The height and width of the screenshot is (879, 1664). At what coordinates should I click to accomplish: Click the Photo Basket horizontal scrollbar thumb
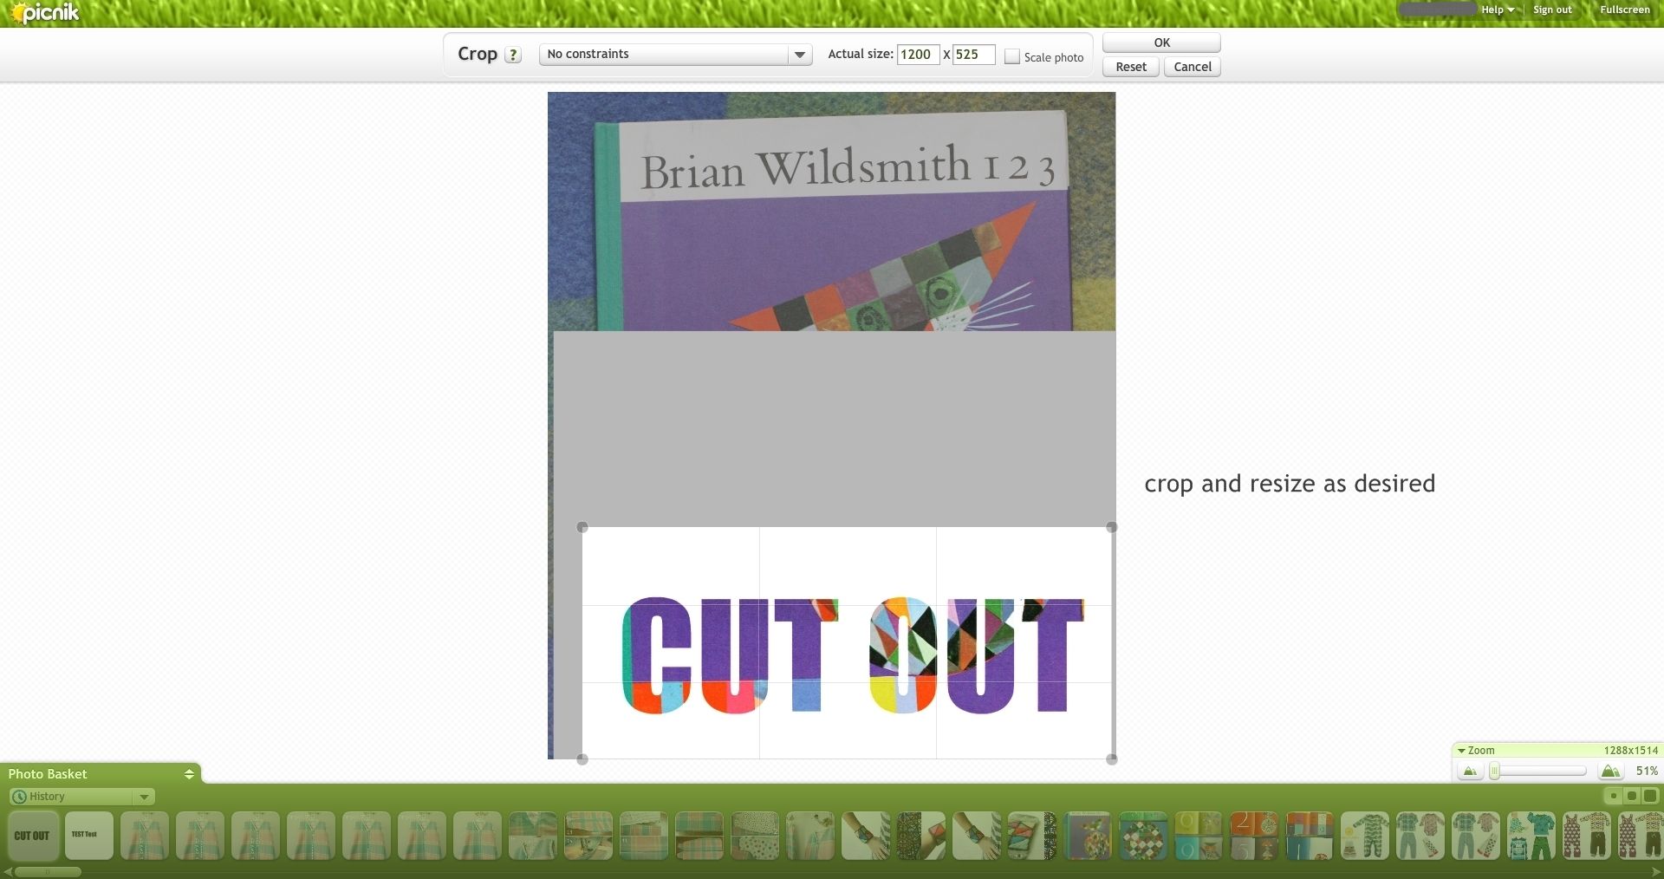pyautogui.click(x=48, y=872)
